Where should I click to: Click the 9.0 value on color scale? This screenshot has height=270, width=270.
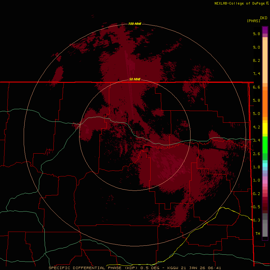[256, 47]
